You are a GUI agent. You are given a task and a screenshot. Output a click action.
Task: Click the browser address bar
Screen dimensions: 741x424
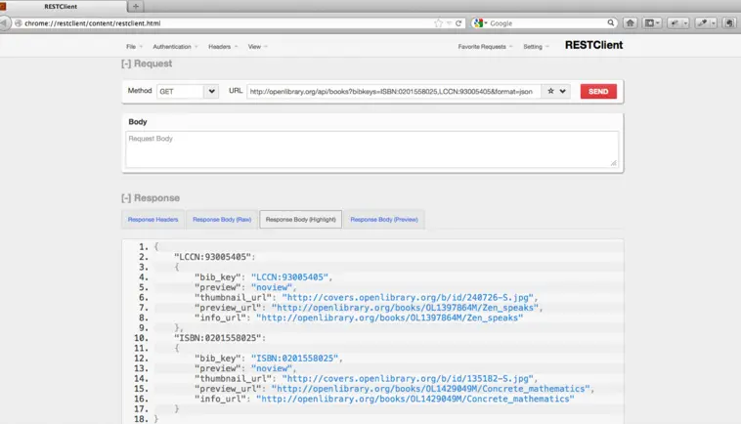(x=229, y=23)
